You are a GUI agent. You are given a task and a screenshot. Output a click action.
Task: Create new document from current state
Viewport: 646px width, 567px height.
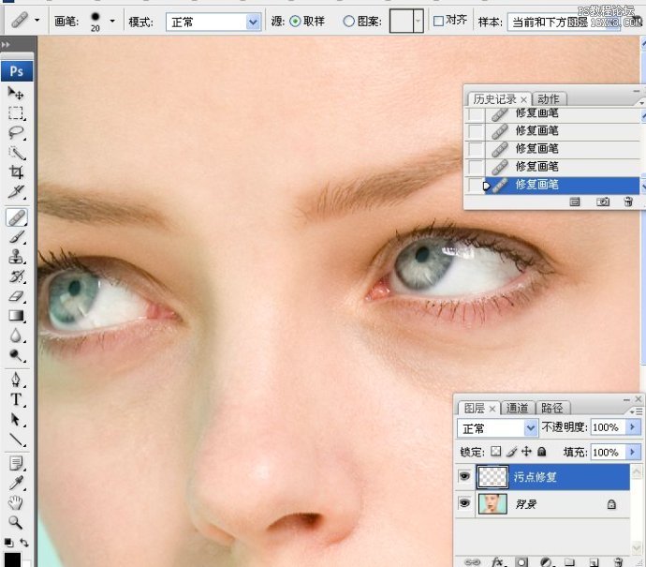tap(575, 201)
